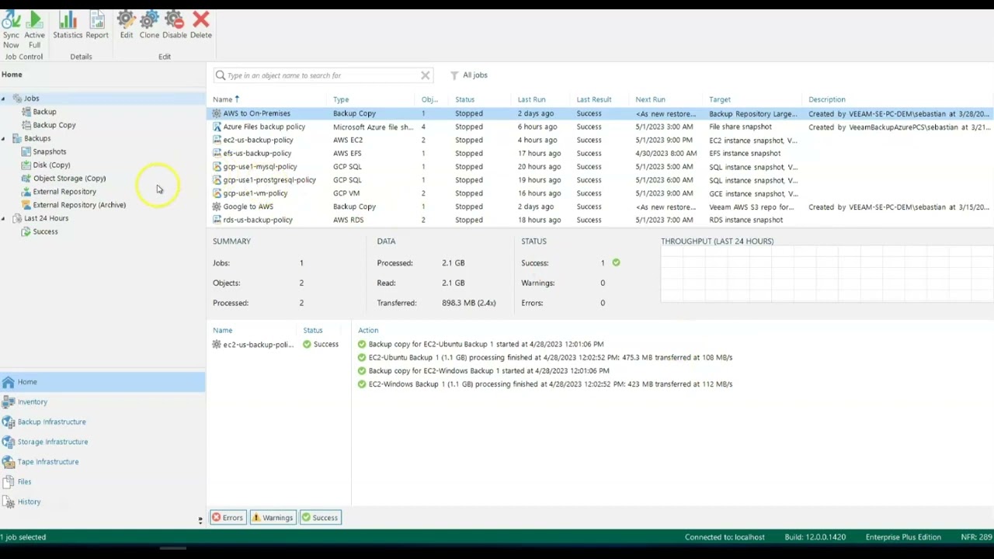The height and width of the screenshot is (559, 994).
Task: Select the gcp-use1-mysql-policy job
Action: click(600, 166)
